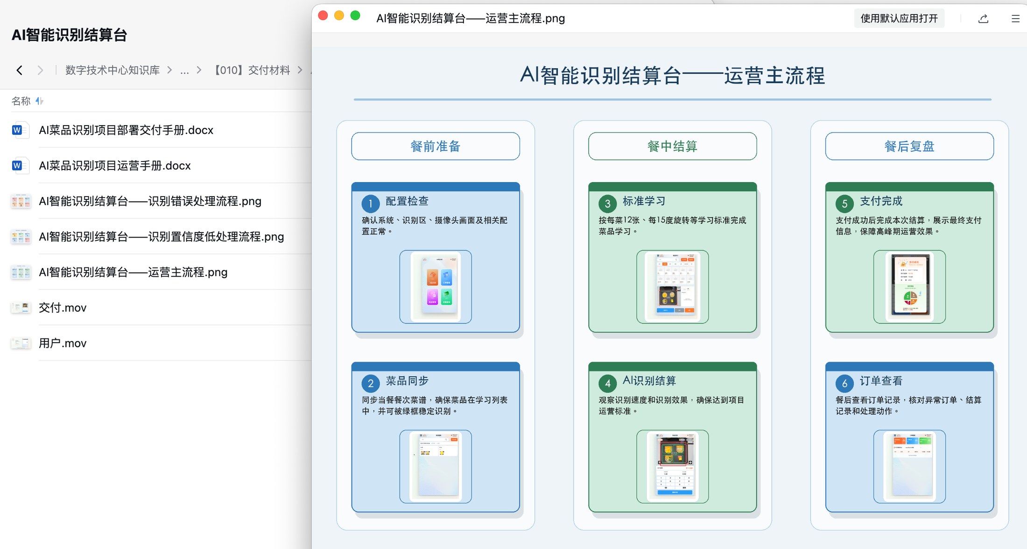
Task: Click thumbnail icon of 识别置信度低处理流程.png
Action: pyautogui.click(x=21, y=237)
